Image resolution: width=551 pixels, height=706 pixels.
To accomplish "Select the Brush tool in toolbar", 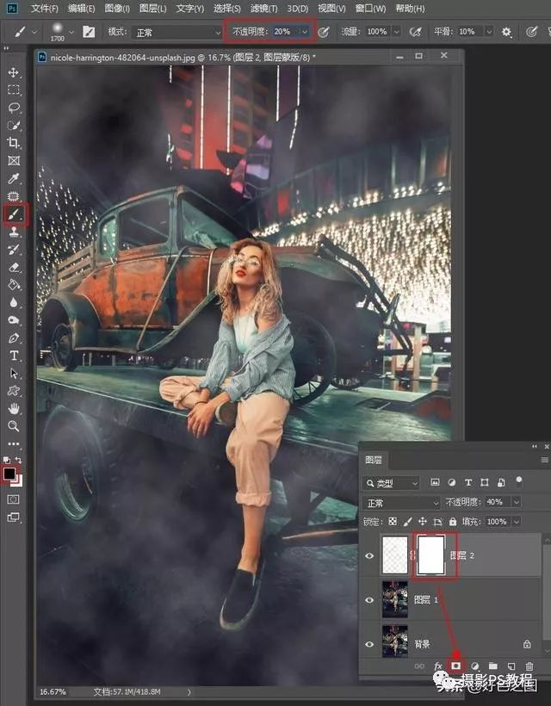I will coord(15,214).
